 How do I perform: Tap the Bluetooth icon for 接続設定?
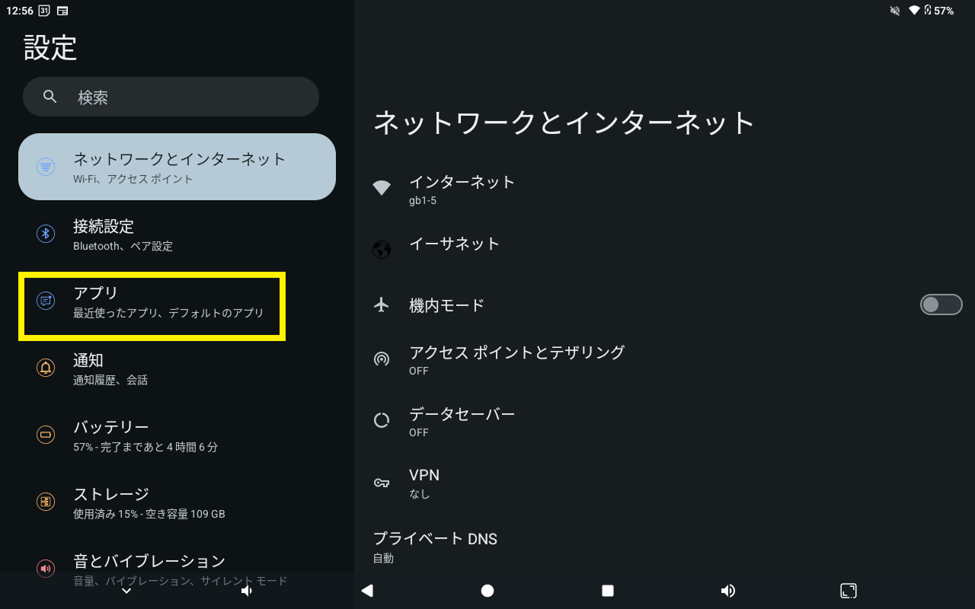pos(46,234)
